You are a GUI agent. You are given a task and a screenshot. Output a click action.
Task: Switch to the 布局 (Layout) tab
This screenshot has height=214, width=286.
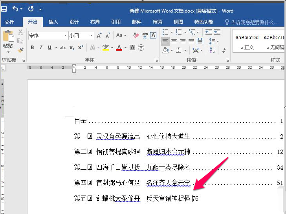[x=95, y=22]
